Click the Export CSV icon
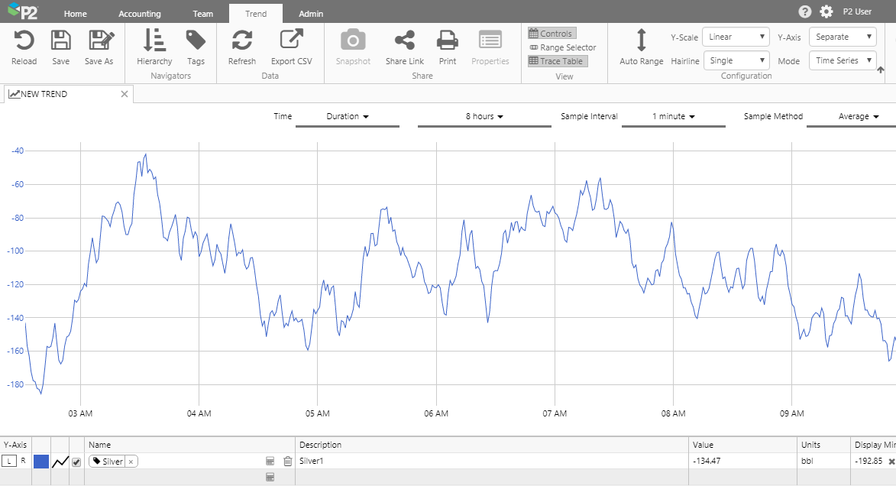Screen dimensions: 896x486 point(291,41)
